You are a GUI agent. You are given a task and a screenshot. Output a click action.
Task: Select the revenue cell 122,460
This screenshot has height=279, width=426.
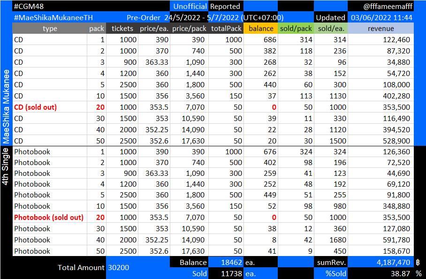point(380,40)
